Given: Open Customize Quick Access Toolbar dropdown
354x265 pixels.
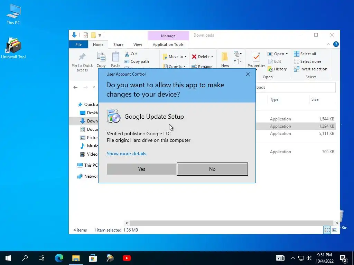Looking at the screenshot, I should pos(100,36).
